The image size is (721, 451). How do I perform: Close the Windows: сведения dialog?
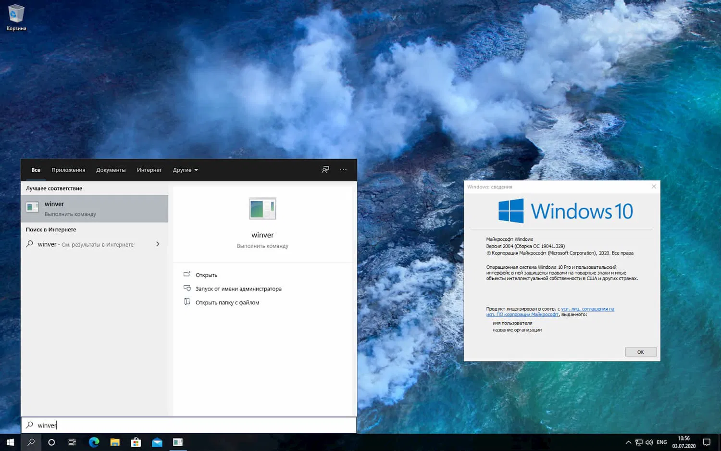coord(654,187)
